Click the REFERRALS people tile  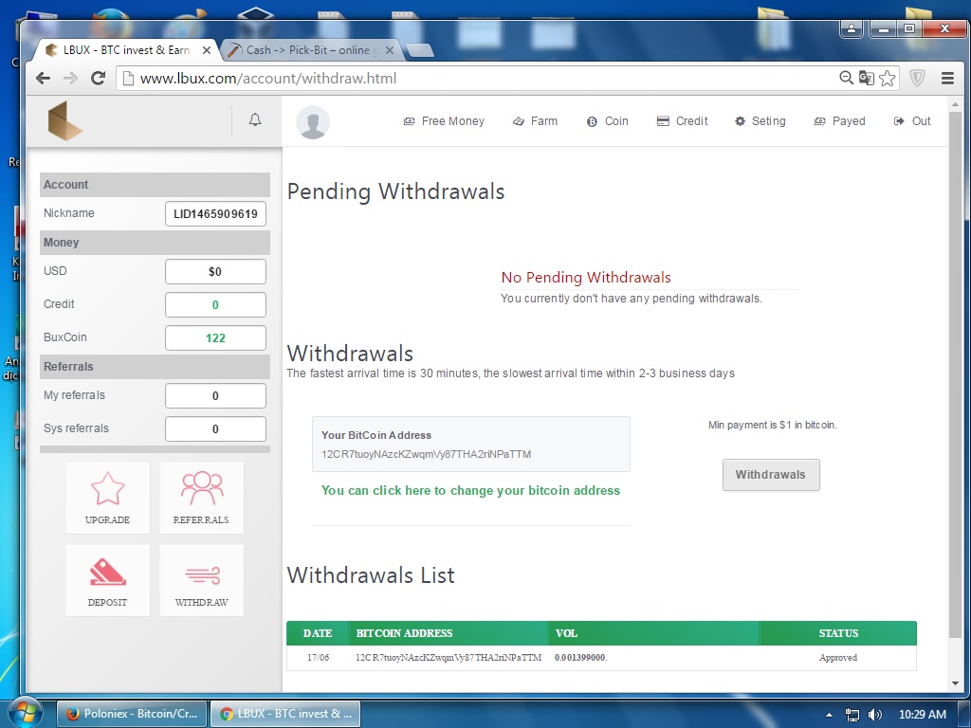(202, 498)
